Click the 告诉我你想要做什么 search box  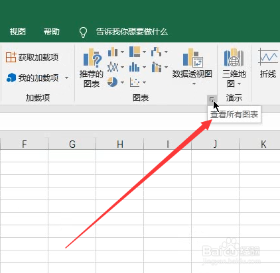(x=132, y=32)
